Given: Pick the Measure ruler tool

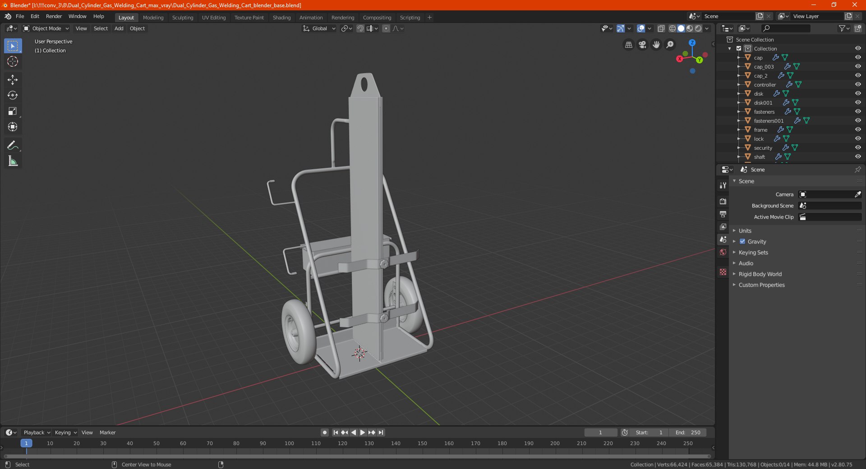Looking at the screenshot, I should (13, 161).
